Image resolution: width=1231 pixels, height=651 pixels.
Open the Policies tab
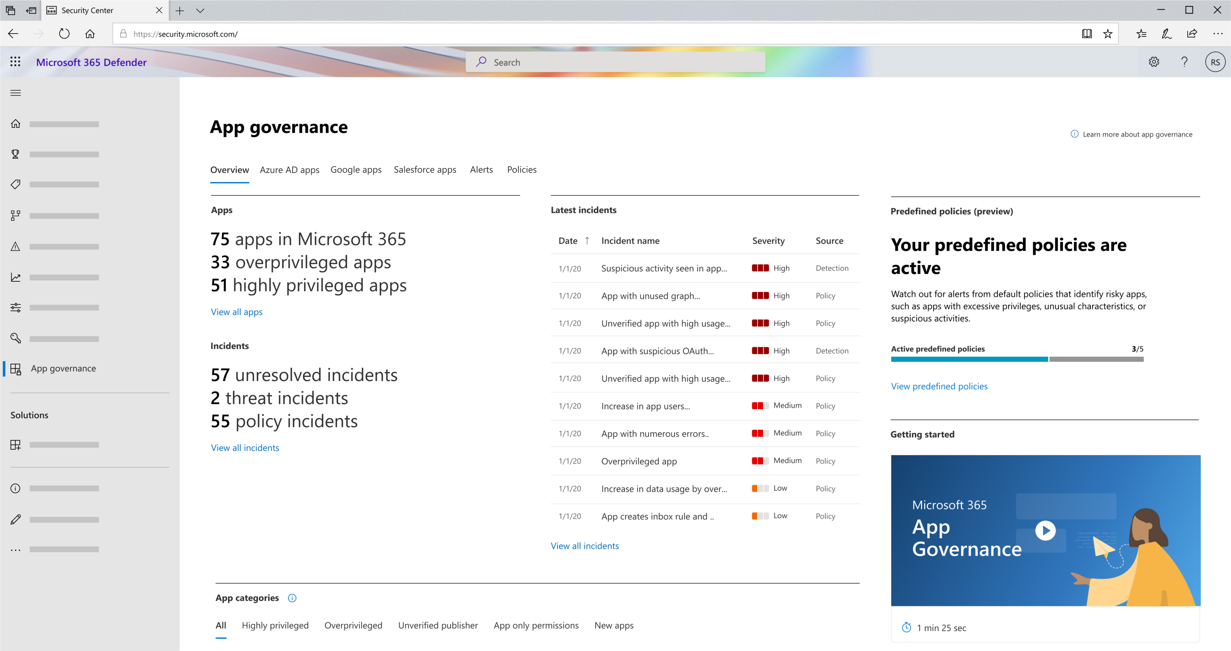pos(521,170)
